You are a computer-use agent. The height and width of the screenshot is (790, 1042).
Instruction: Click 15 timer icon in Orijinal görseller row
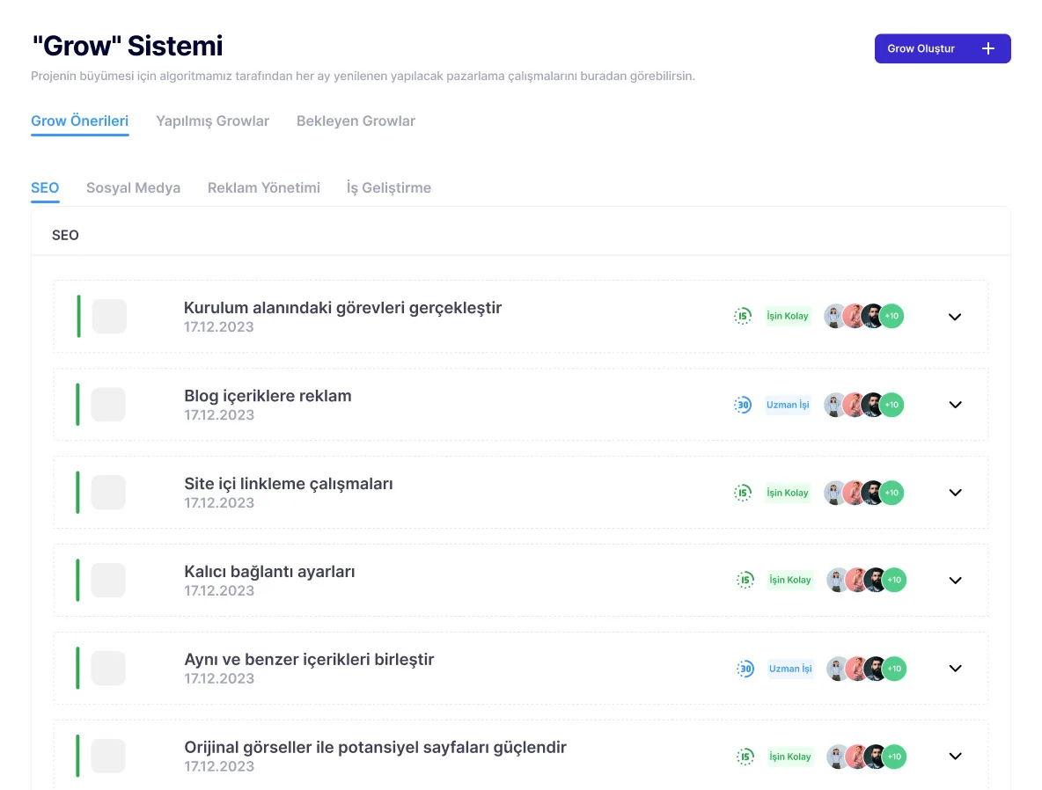[745, 756]
